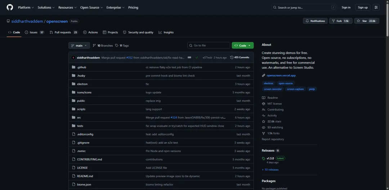Screen dimensions: 389x190
Task: Switch to the Pull requests tab
Action: pos(64,32)
